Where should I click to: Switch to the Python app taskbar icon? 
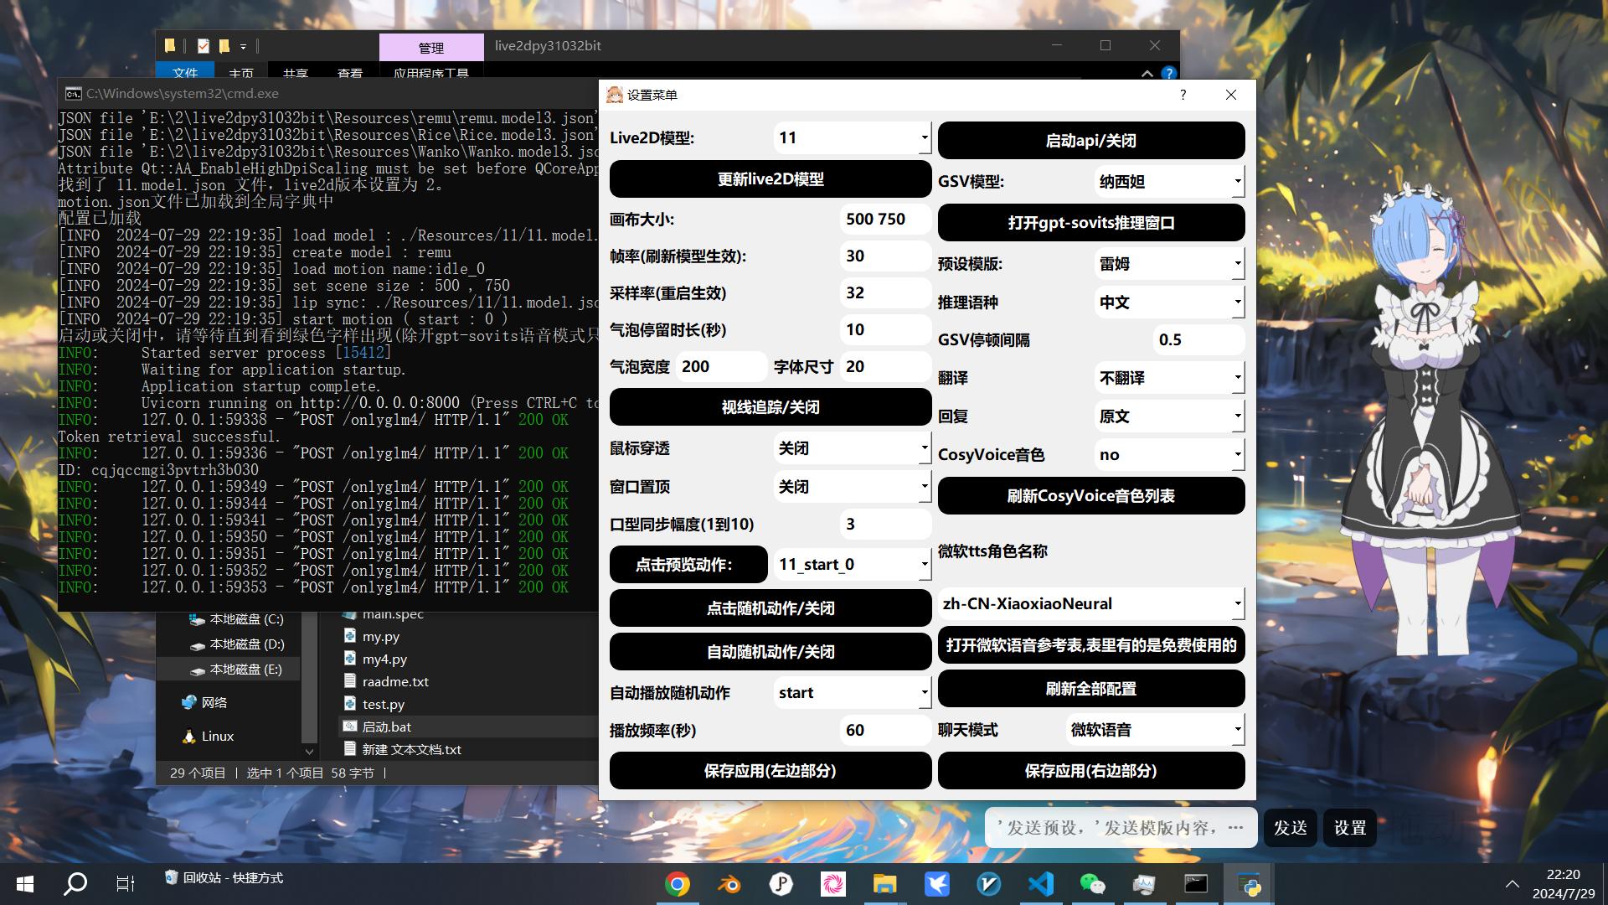[x=1249, y=884]
